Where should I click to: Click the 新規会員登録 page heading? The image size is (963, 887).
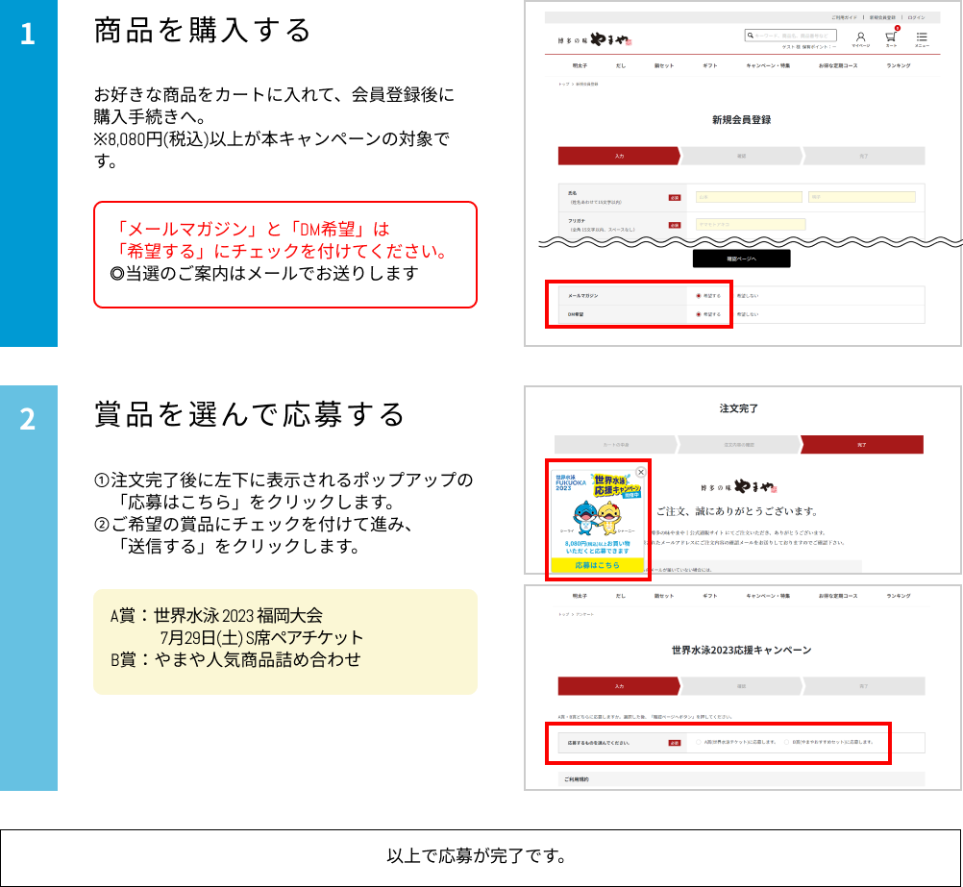(x=741, y=120)
